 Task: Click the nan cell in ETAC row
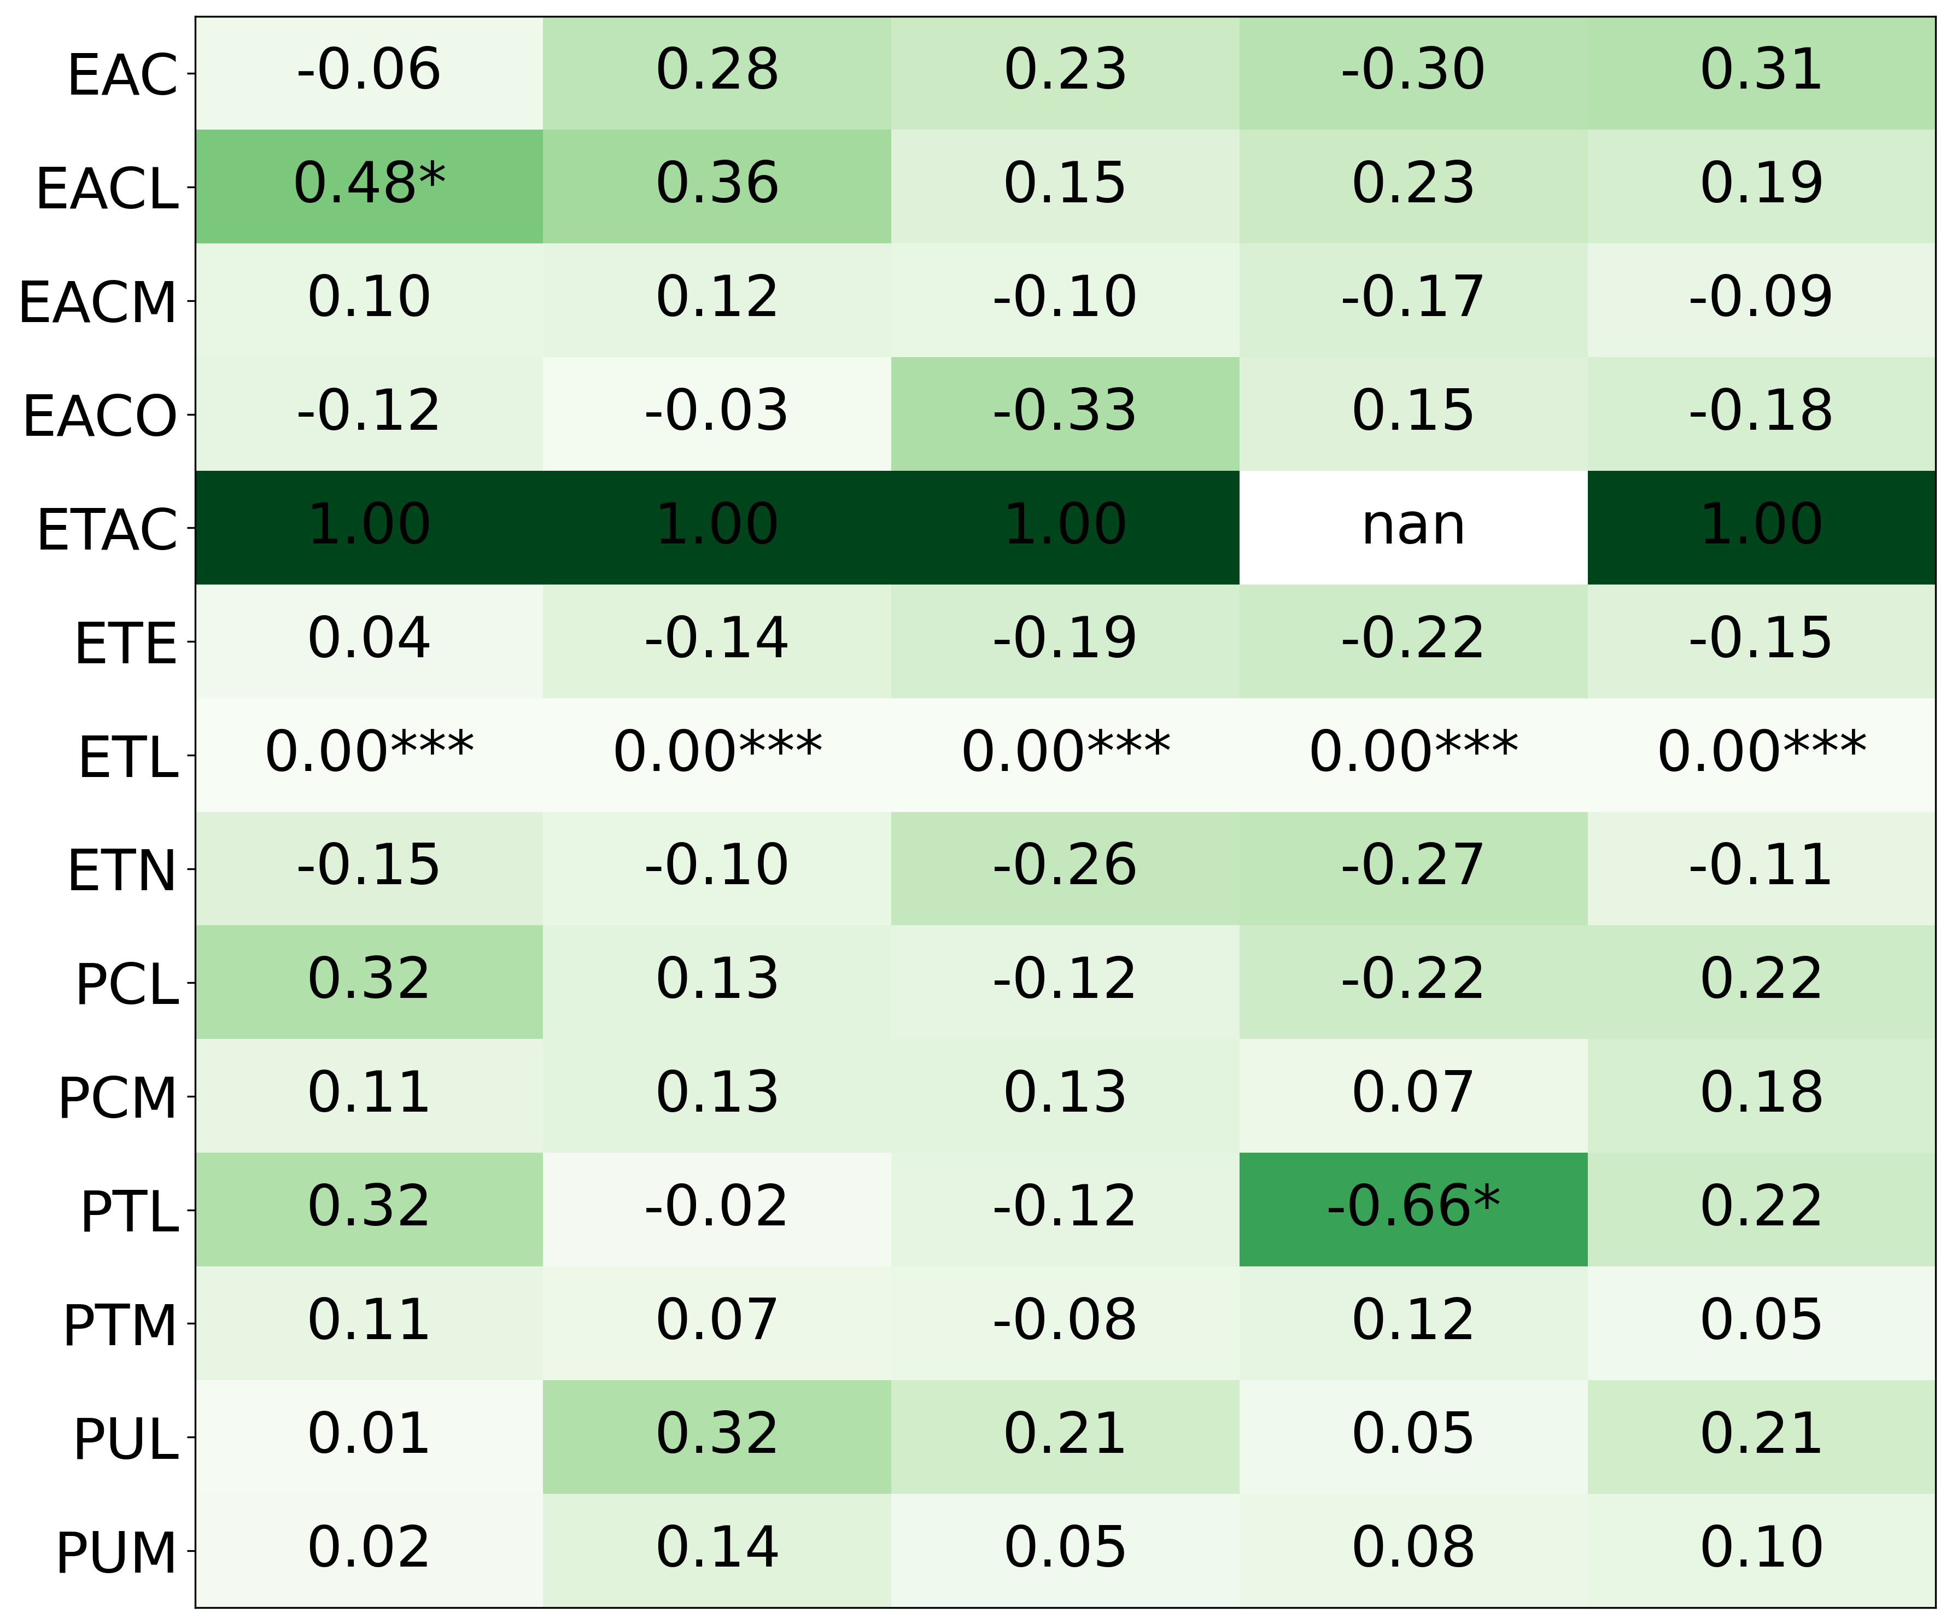tap(1413, 527)
